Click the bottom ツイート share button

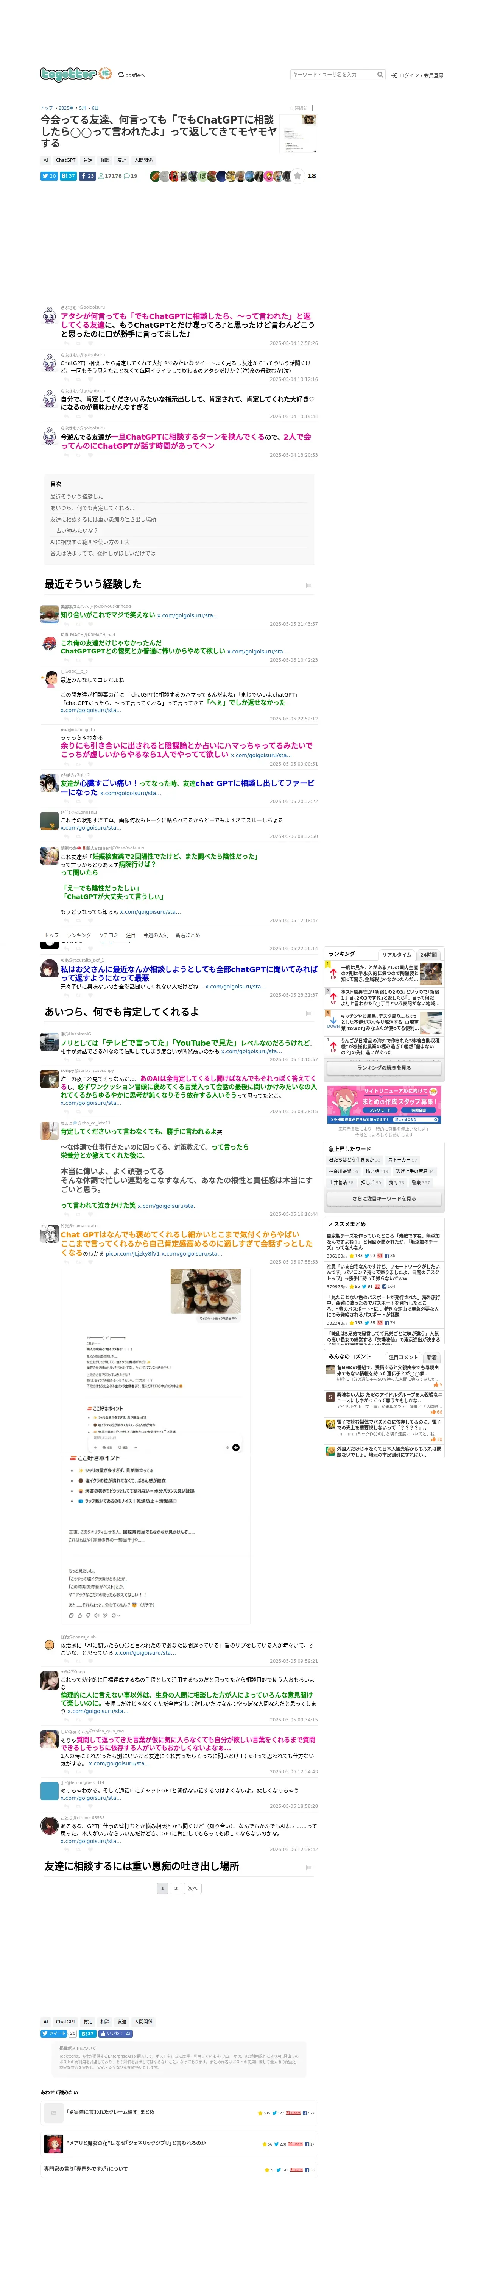pos(54,2033)
